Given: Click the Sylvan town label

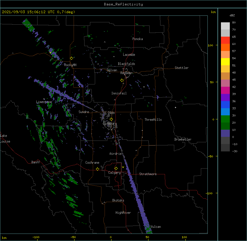Looking at the screenshot, I should pyautogui.click(x=112, y=70).
